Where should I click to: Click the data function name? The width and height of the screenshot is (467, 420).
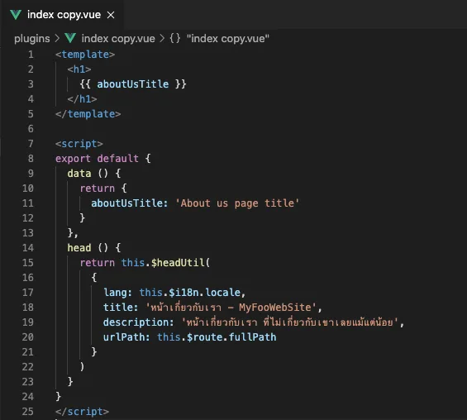tap(79, 174)
